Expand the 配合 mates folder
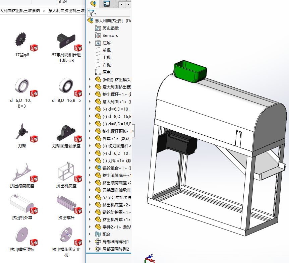289x263 pixels. (x=90, y=234)
